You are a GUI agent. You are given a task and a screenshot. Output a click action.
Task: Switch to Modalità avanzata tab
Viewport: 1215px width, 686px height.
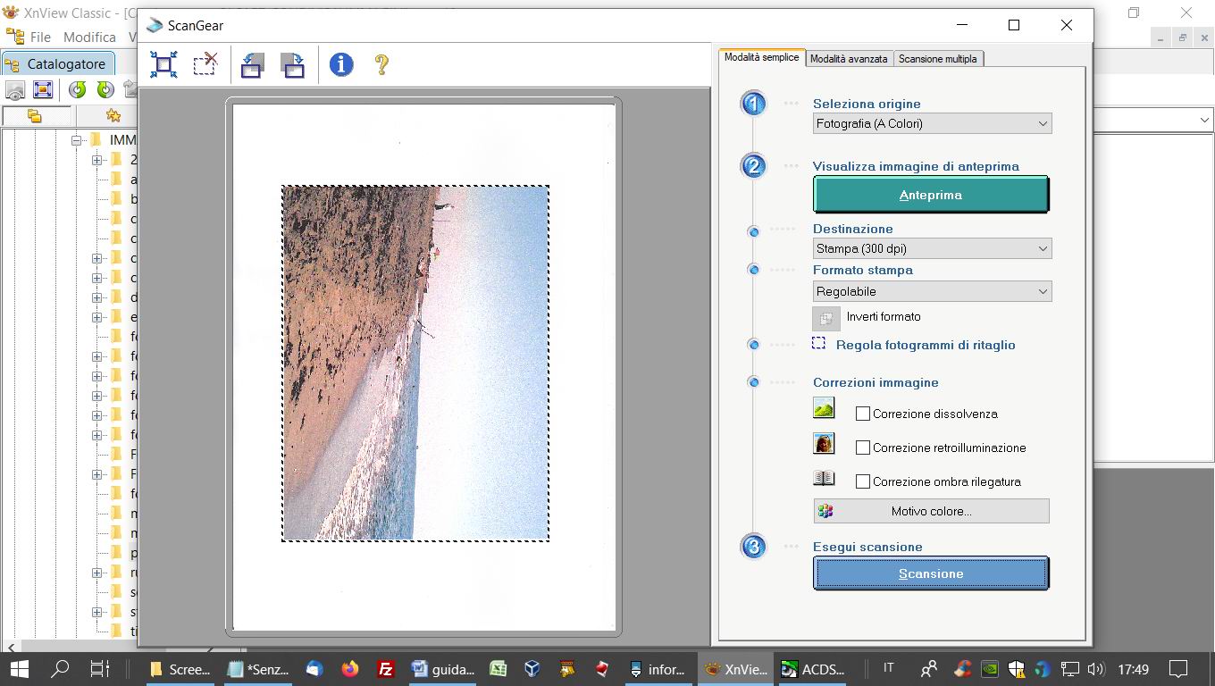click(849, 58)
